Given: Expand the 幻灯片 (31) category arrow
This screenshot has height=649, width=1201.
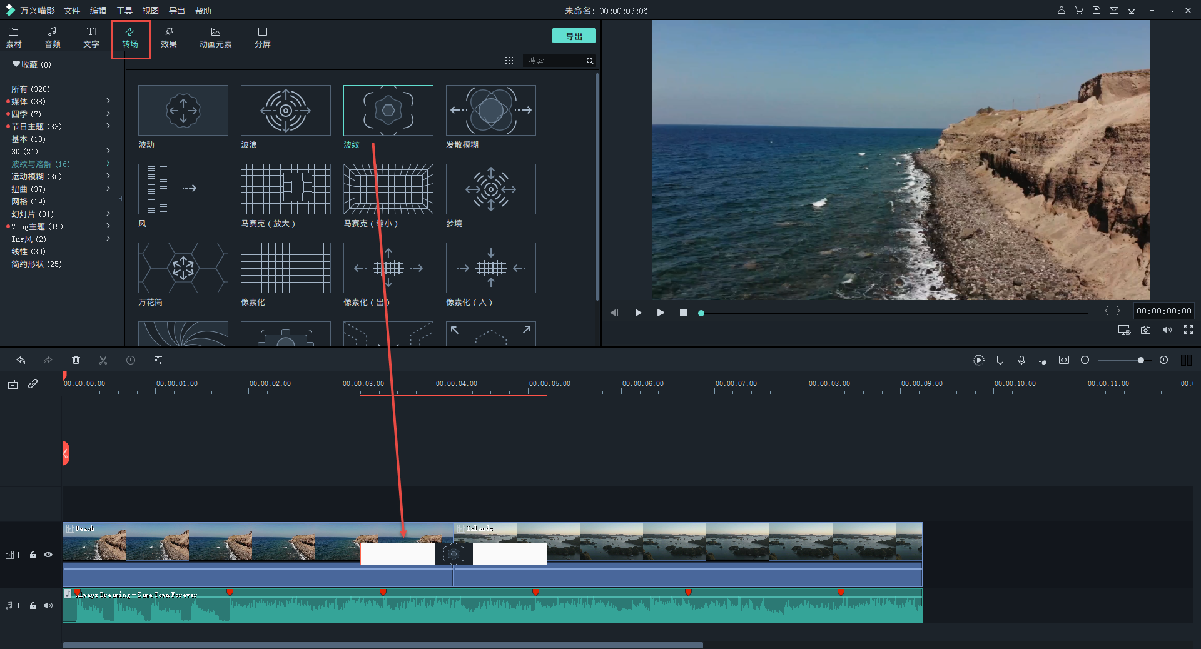Looking at the screenshot, I should 108,213.
